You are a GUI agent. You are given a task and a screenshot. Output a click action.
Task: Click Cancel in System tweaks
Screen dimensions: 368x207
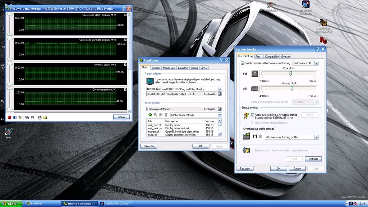[x=297, y=169]
